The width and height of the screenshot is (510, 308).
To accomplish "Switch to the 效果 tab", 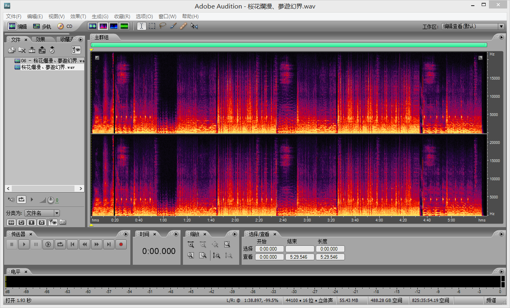I will coord(40,40).
